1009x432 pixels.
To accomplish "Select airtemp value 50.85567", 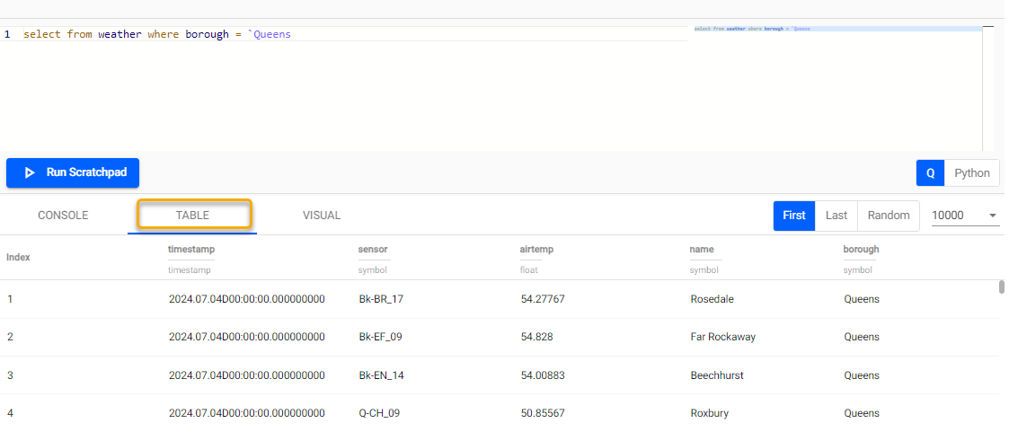I will pyautogui.click(x=543, y=413).
